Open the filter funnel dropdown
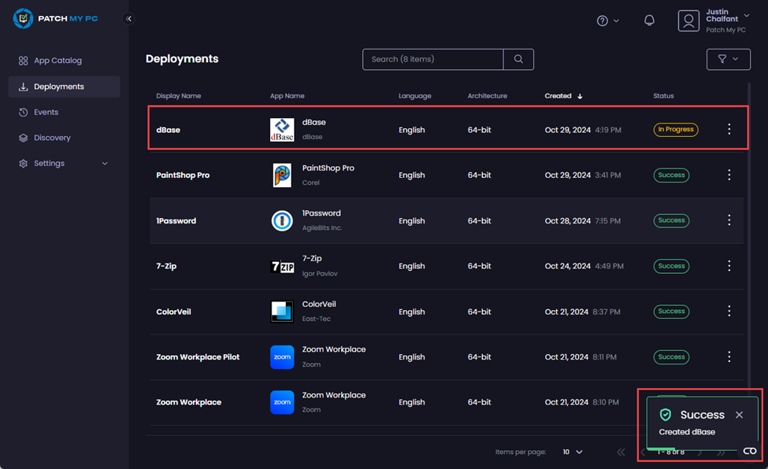This screenshot has width=768, height=469. tap(728, 59)
